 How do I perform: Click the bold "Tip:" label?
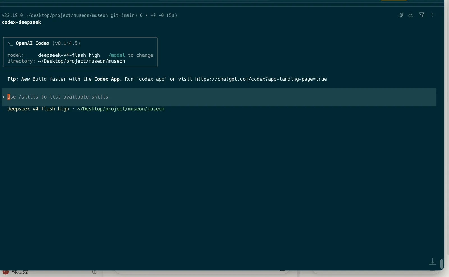[x=13, y=79]
